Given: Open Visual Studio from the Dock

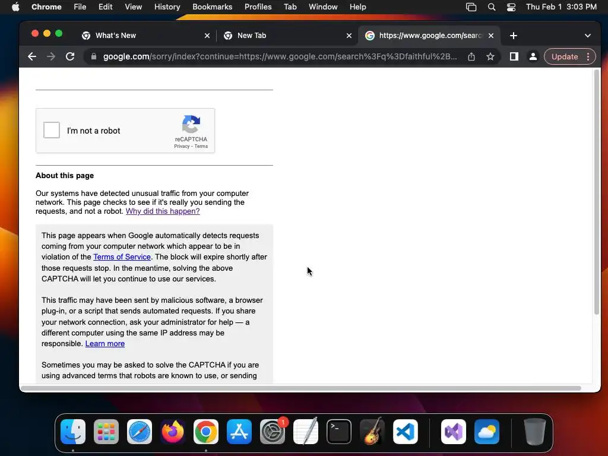Looking at the screenshot, I should tap(454, 432).
